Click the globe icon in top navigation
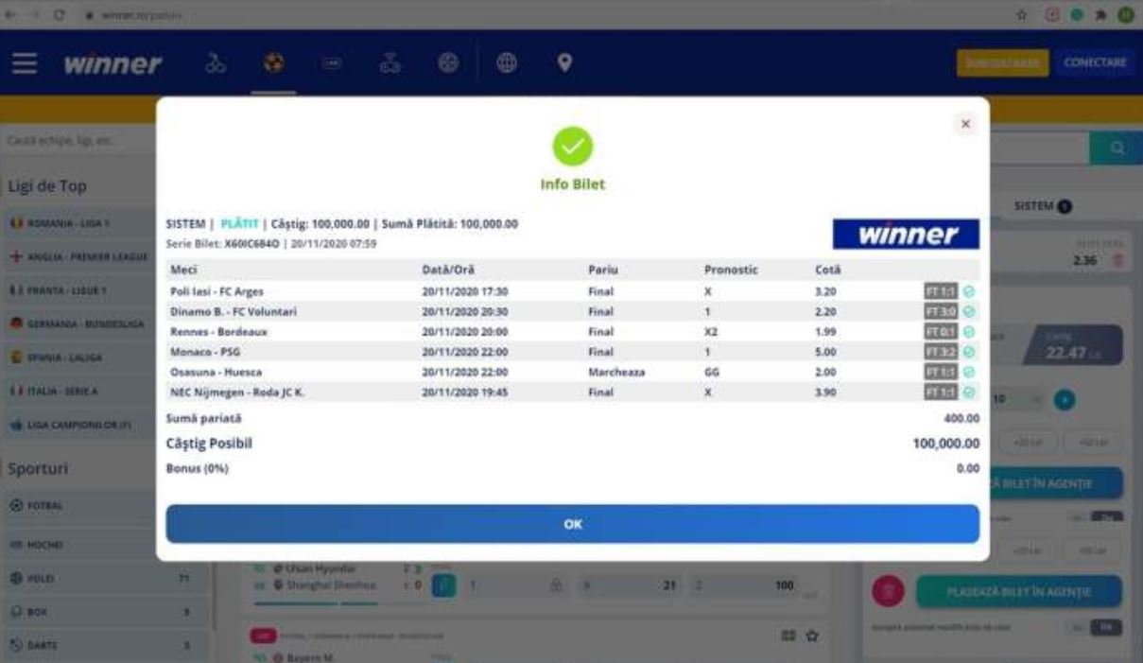 point(508,63)
